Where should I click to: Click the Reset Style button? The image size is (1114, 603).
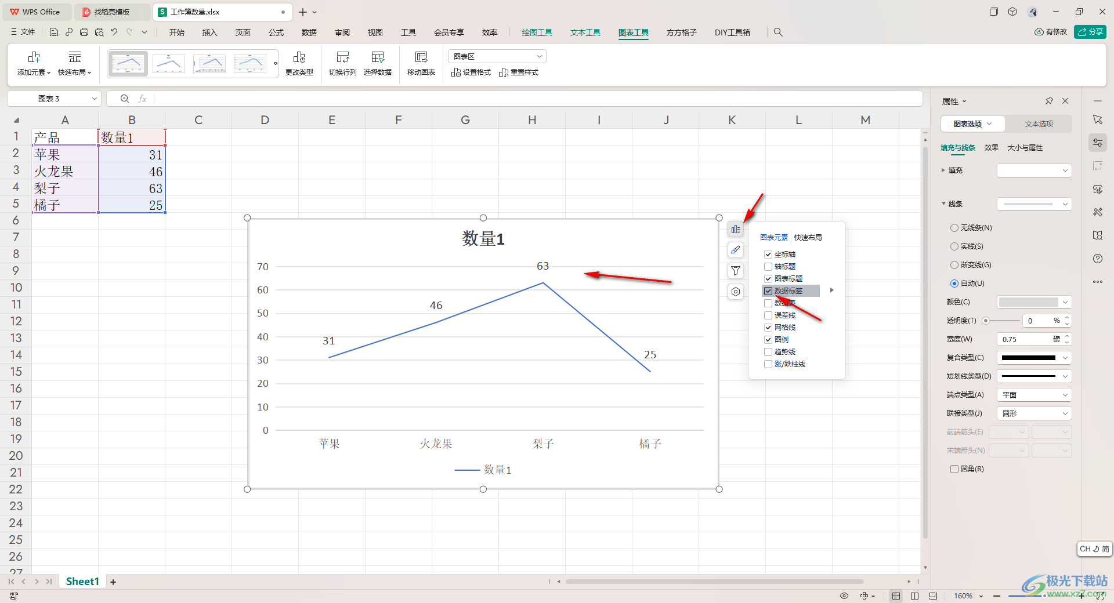click(519, 72)
